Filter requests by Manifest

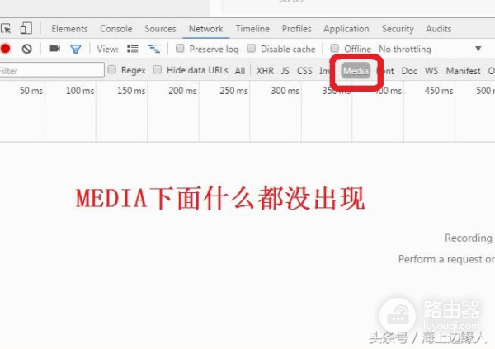(x=463, y=71)
